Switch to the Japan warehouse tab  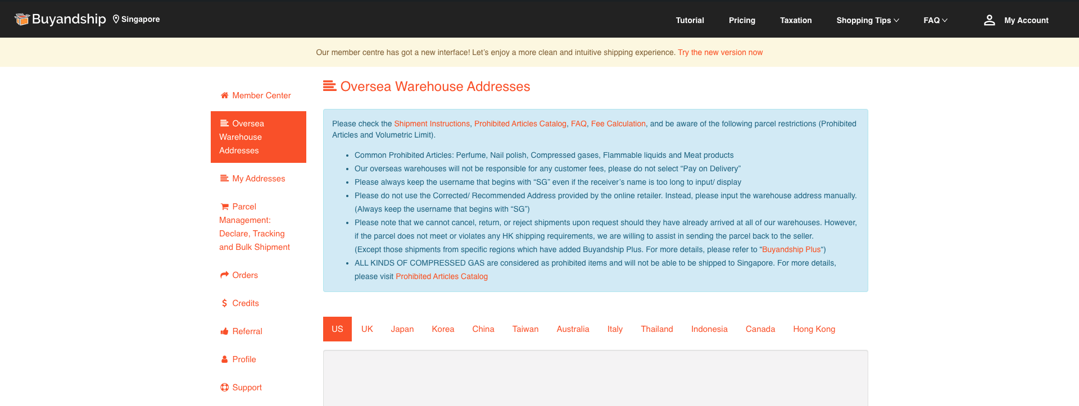coord(402,329)
